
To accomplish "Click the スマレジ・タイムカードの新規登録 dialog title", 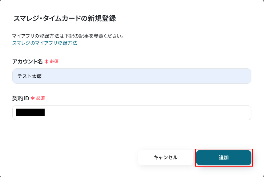I will pos(65,18).
